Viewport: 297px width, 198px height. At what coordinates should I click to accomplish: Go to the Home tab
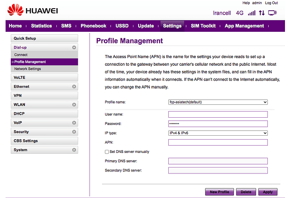[15, 26]
